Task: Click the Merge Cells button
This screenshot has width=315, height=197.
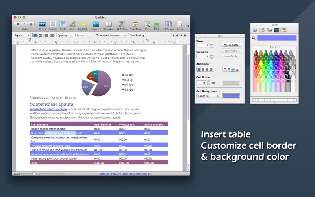Action: click(231, 45)
